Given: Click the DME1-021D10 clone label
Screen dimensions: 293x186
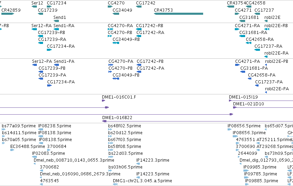Looking at the screenshot, I should (249, 104).
